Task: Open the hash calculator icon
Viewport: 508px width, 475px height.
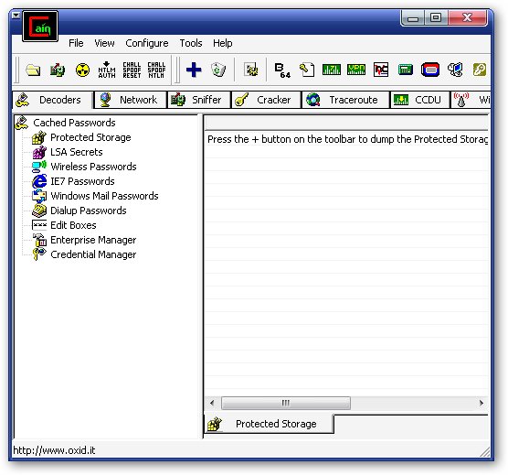Action: (406, 70)
